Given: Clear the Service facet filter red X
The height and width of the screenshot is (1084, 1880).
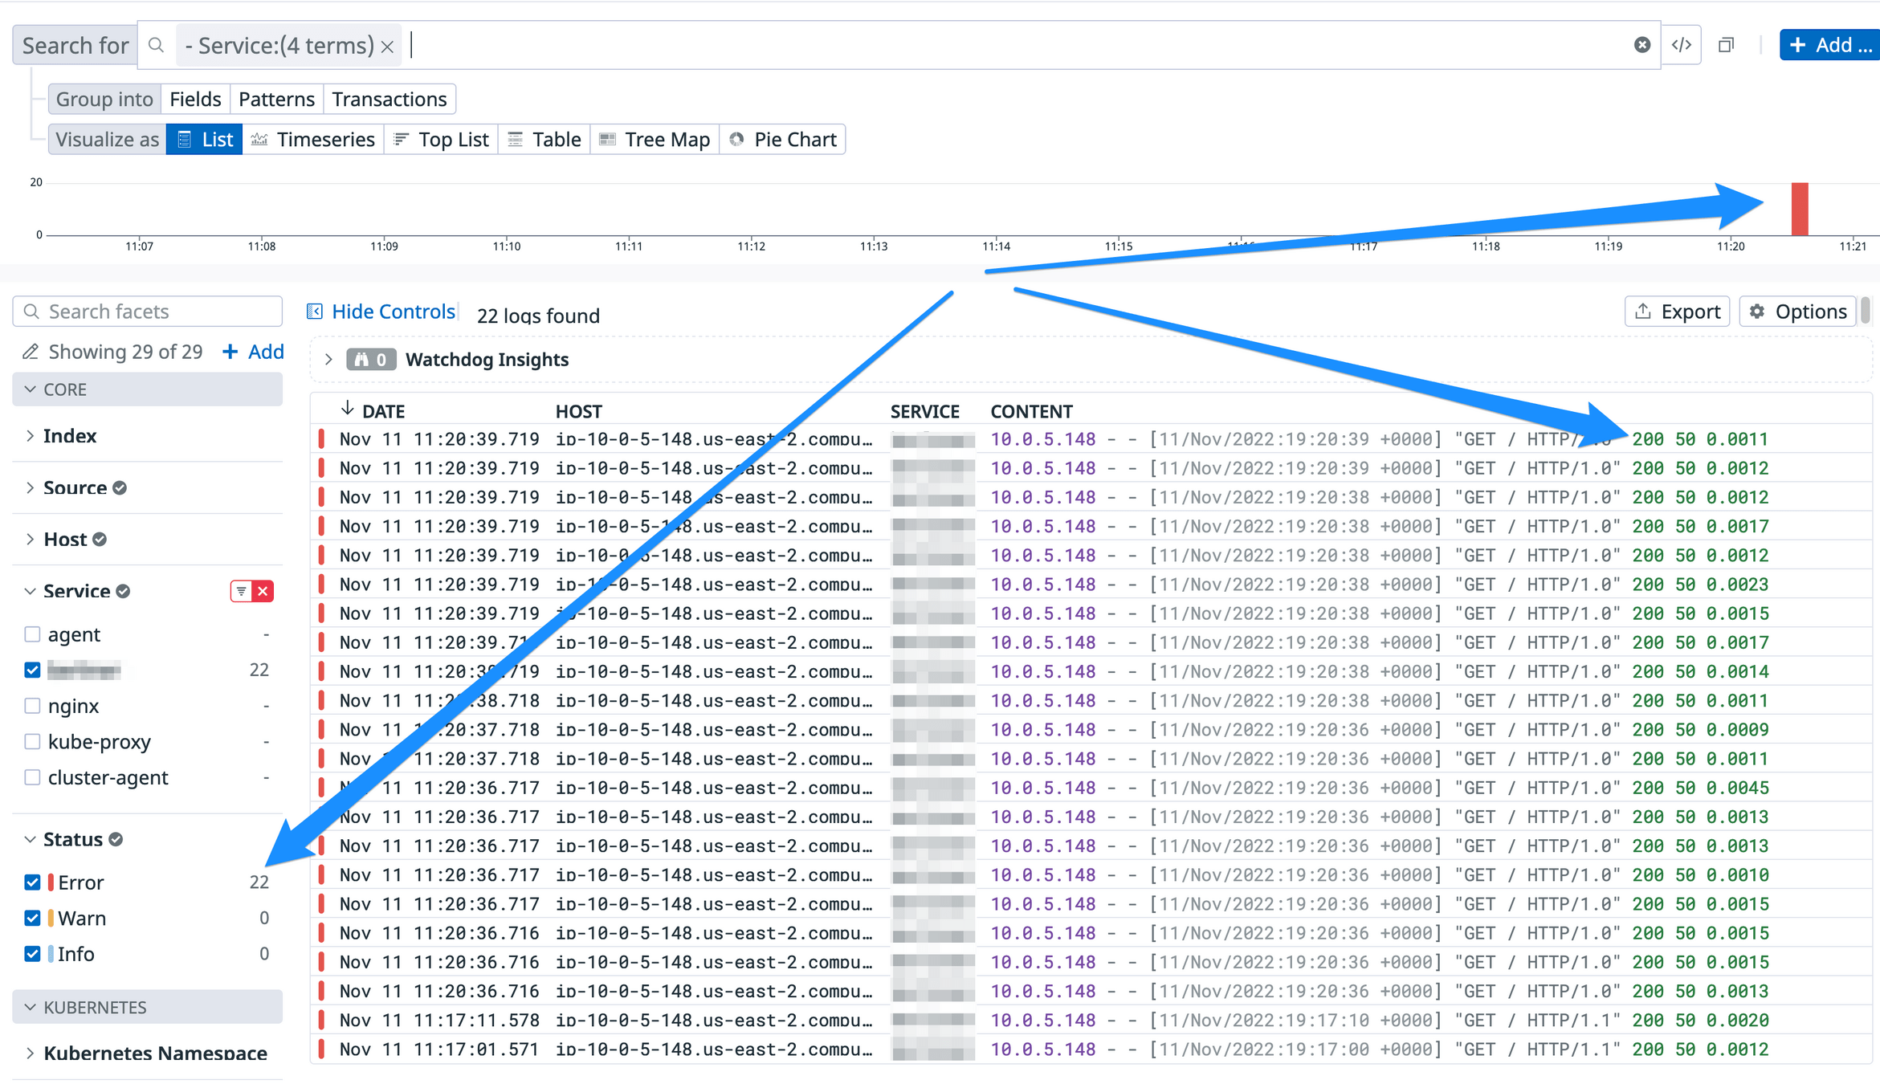Looking at the screenshot, I should point(263,591).
